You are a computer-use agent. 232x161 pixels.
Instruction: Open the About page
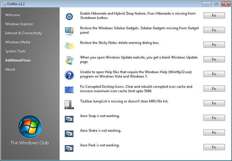[x=10, y=69]
